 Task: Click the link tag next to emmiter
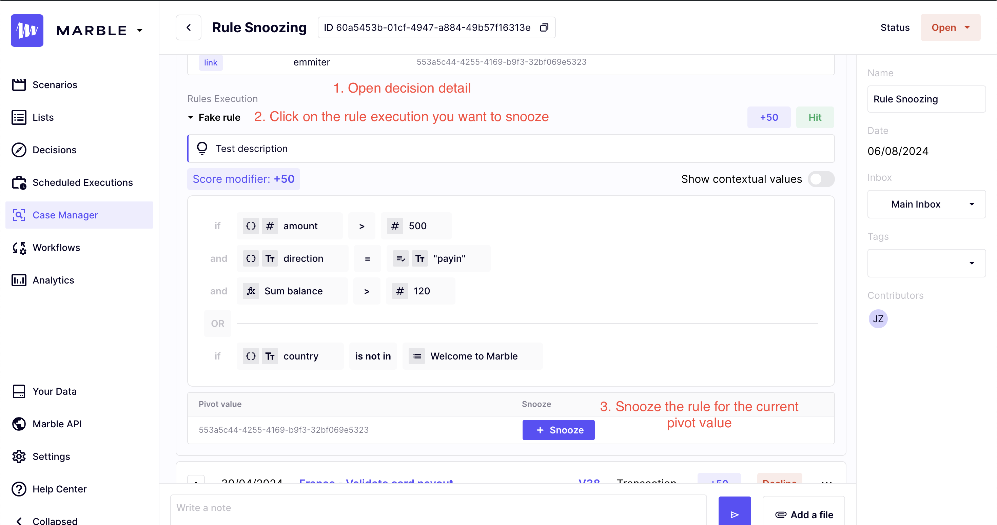click(x=211, y=62)
